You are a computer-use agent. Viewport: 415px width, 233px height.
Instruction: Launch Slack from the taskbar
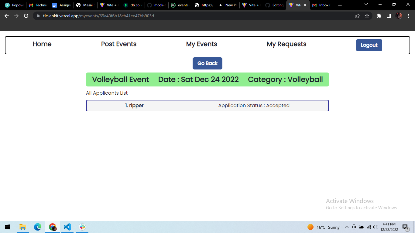pyautogui.click(x=82, y=227)
